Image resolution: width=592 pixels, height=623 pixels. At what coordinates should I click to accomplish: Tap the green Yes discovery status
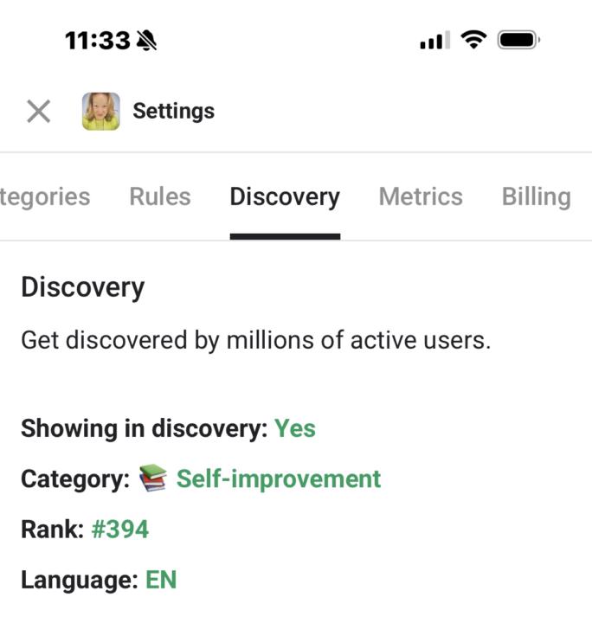295,428
